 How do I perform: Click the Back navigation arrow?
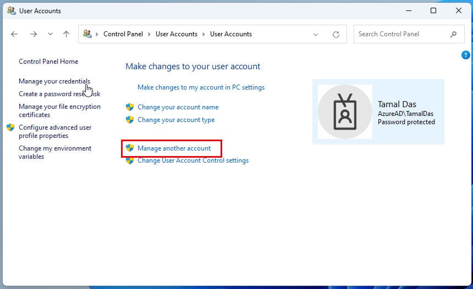tap(14, 34)
